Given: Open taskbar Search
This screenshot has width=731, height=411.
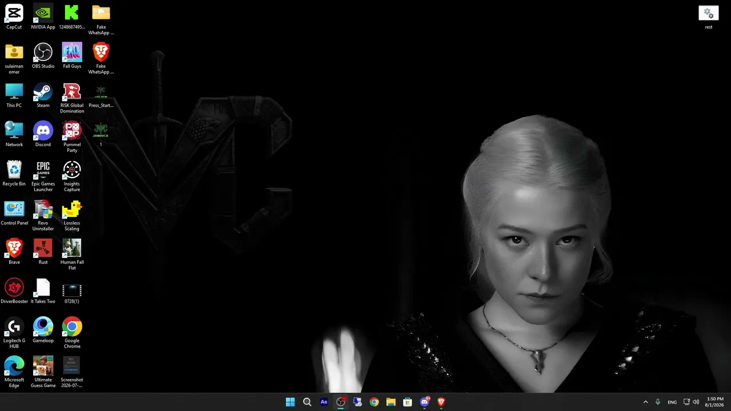Looking at the screenshot, I should coord(307,402).
